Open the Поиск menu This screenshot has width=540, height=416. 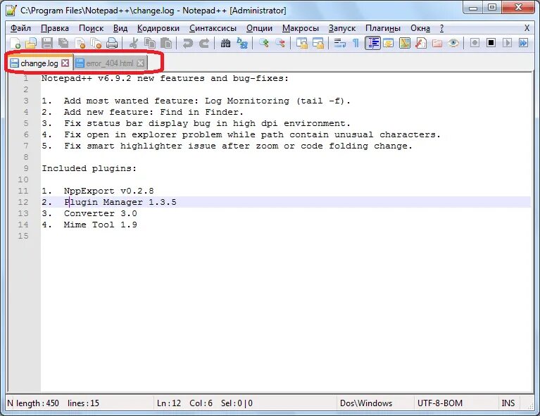click(x=92, y=28)
